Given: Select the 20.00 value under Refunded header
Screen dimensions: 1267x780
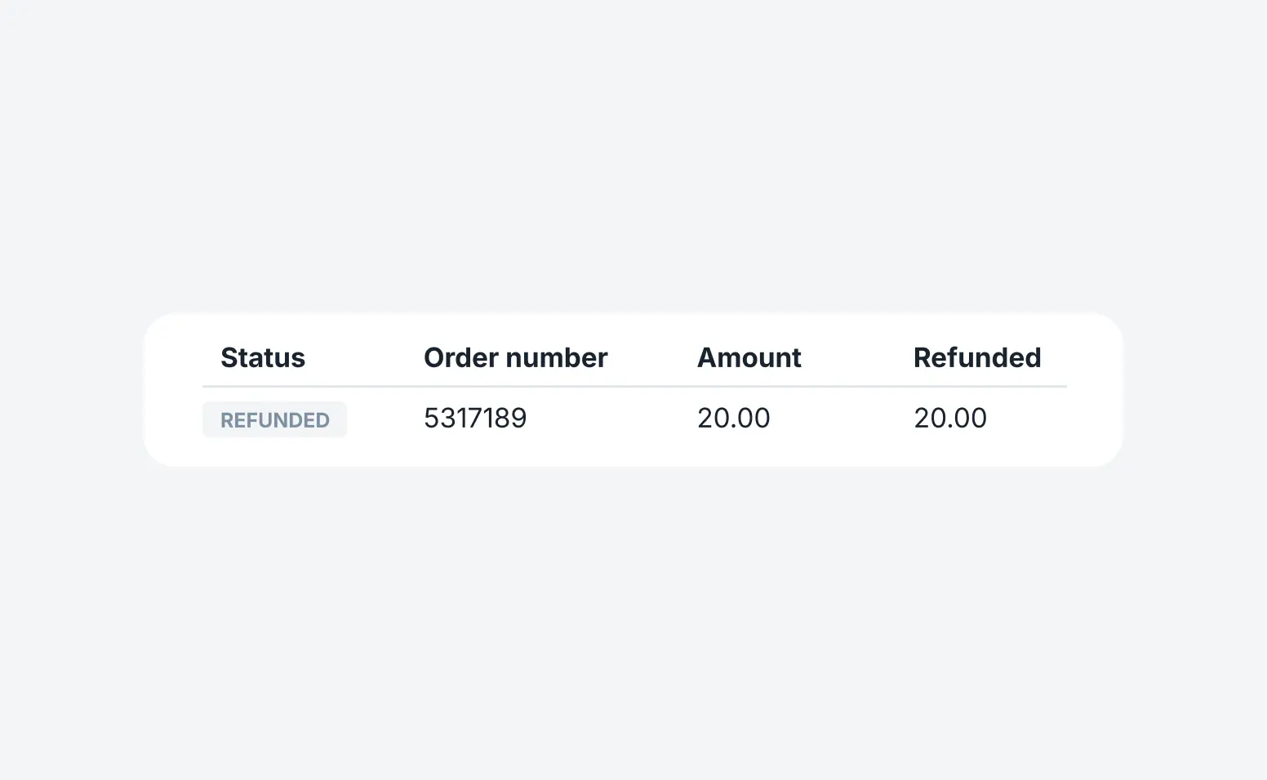Looking at the screenshot, I should pos(949,418).
